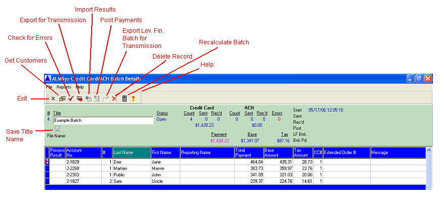
Task: Click the Open status value
Action: coord(162,119)
